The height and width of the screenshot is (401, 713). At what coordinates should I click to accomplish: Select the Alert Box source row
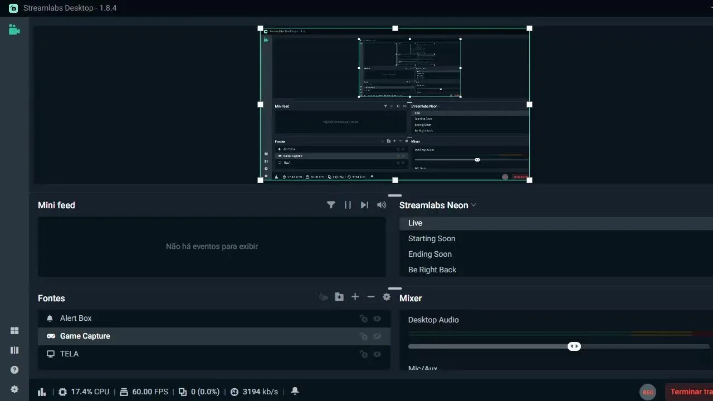[214, 319]
